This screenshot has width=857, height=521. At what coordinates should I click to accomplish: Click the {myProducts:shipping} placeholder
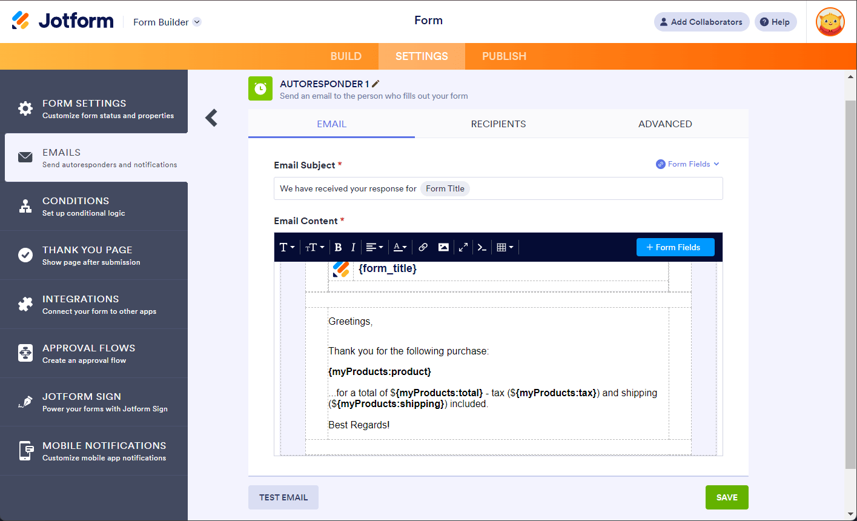click(x=391, y=404)
